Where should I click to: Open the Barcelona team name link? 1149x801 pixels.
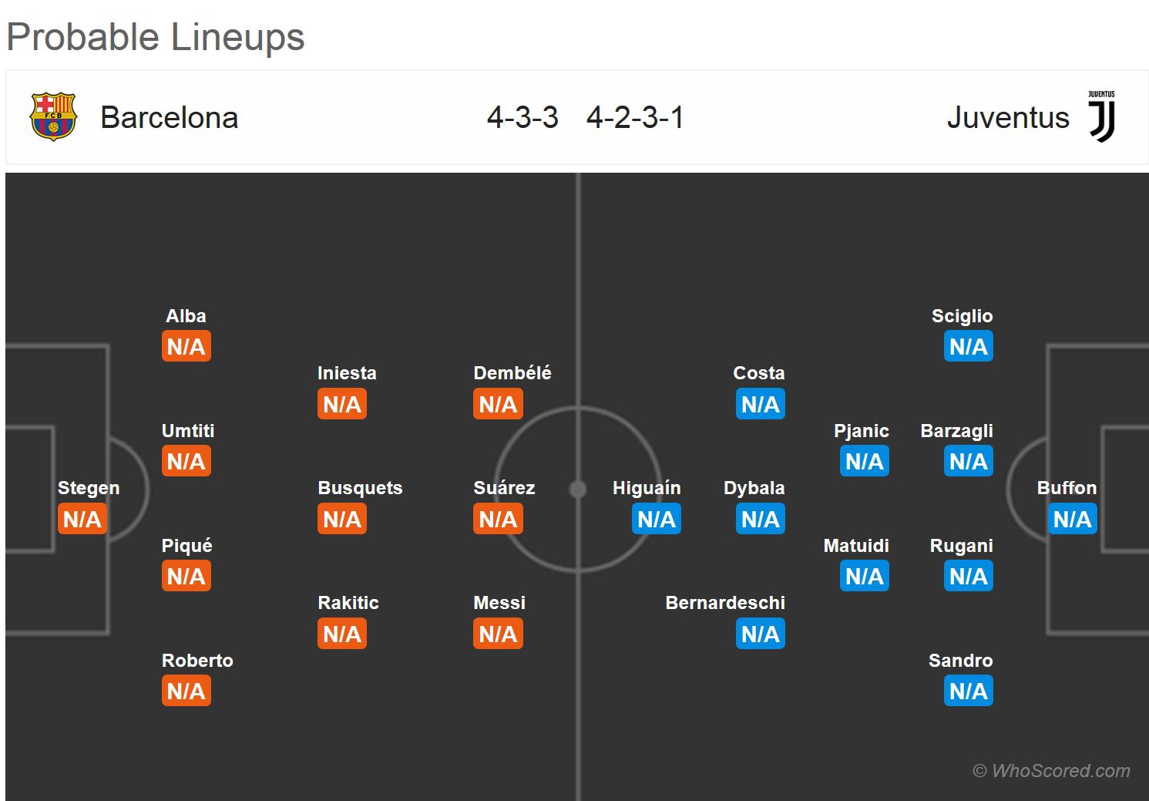coord(169,118)
